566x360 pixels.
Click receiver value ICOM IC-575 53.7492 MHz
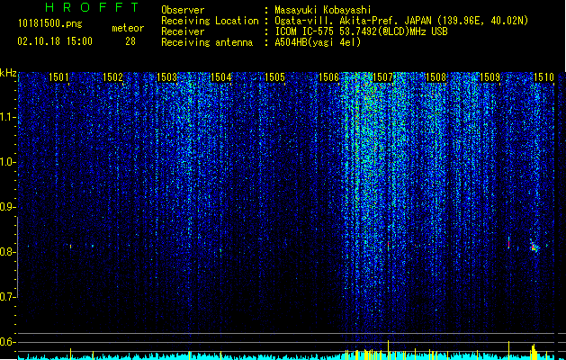pos(361,31)
